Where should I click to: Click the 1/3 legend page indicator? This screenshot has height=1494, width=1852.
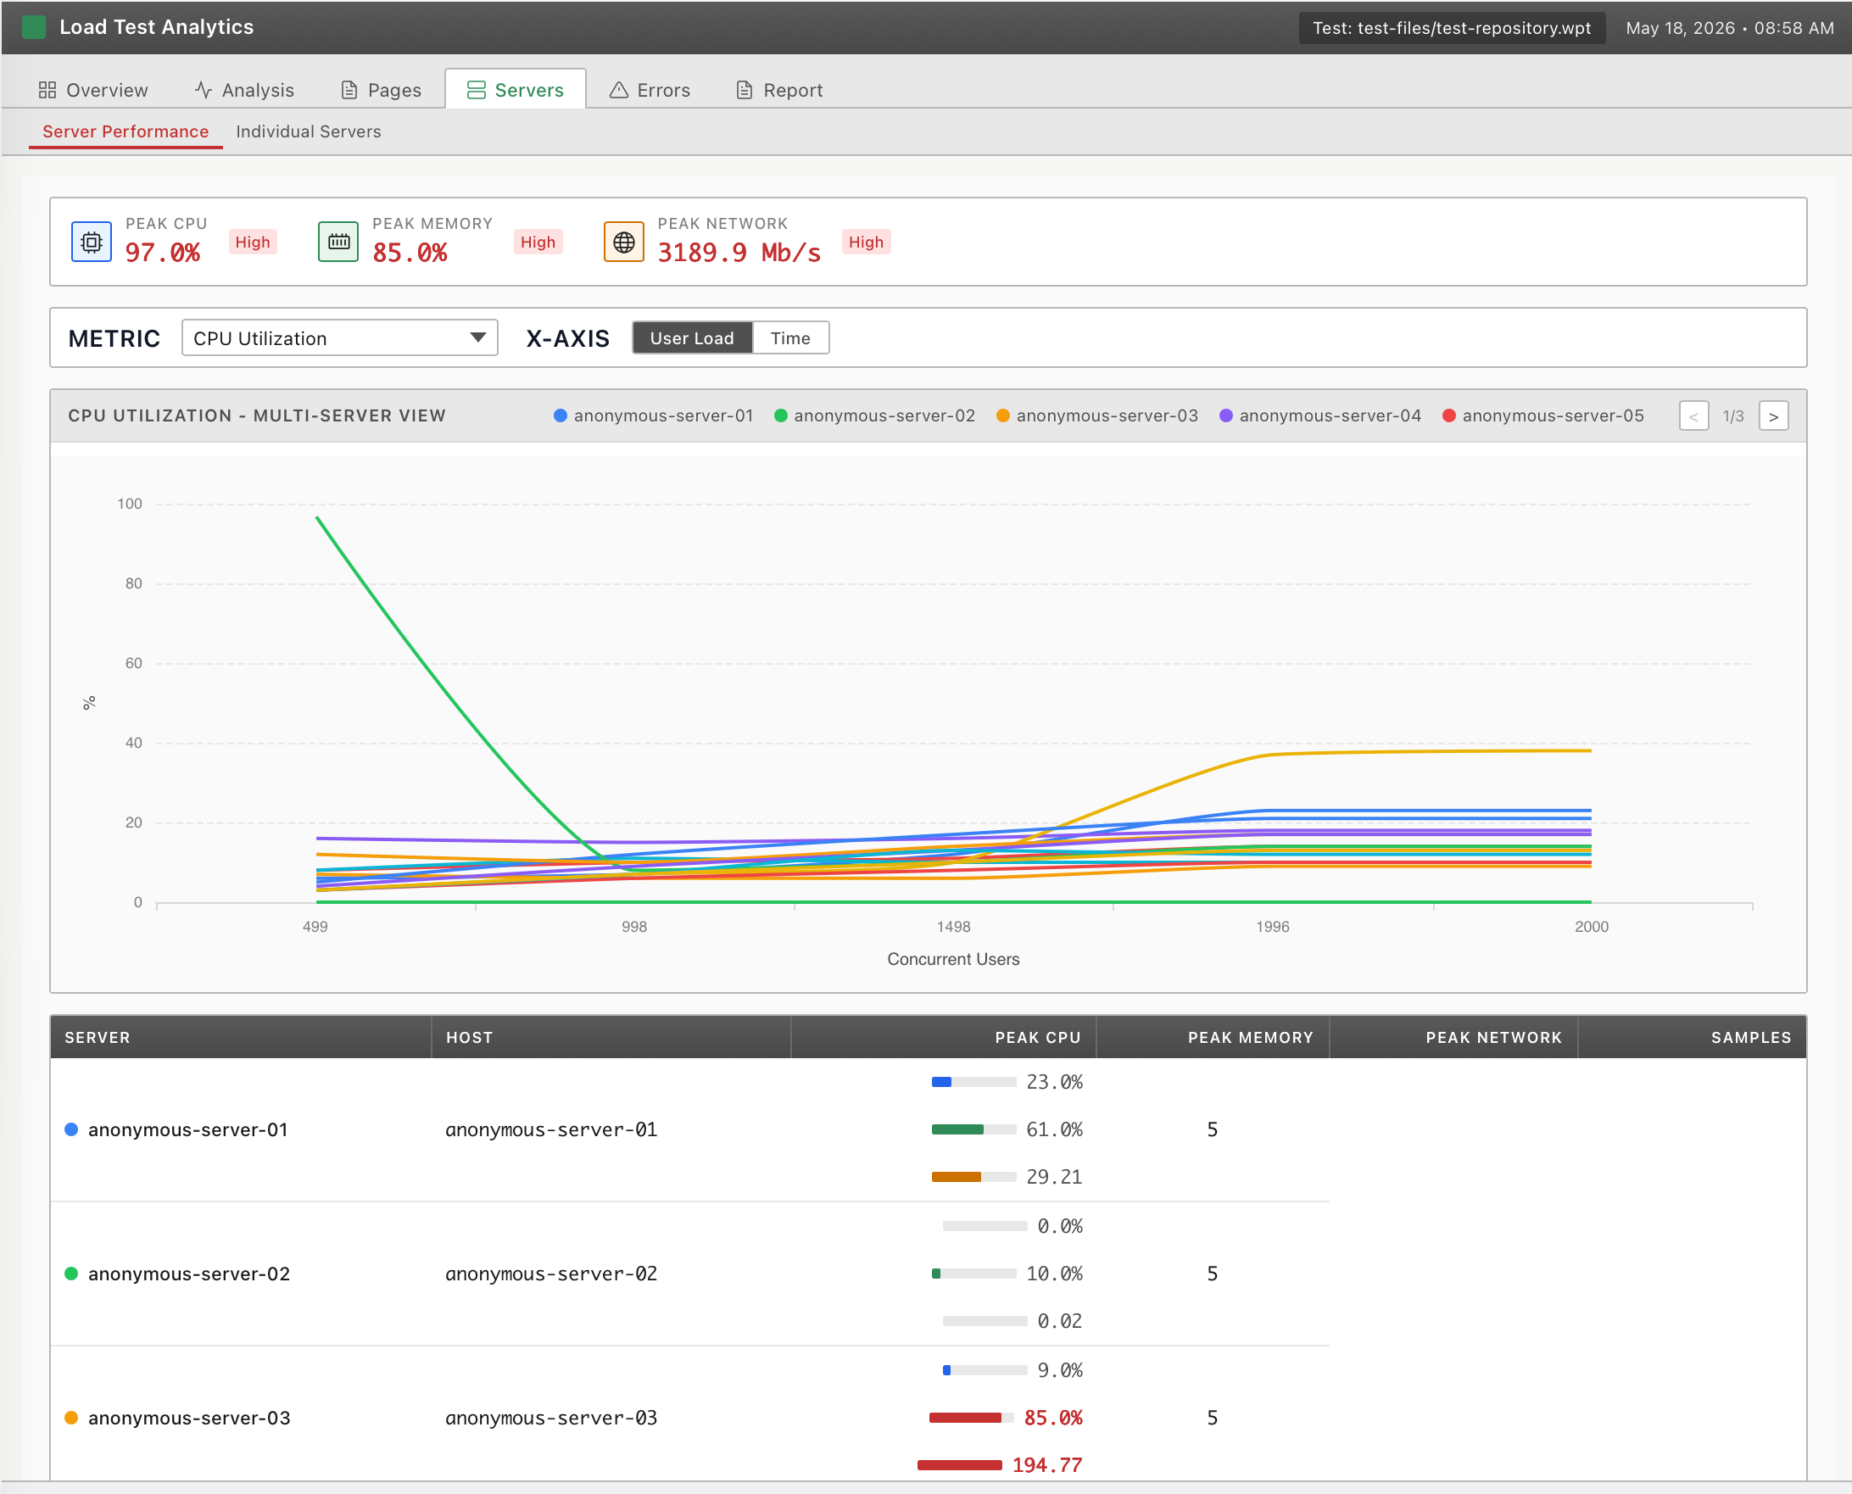(x=1733, y=416)
